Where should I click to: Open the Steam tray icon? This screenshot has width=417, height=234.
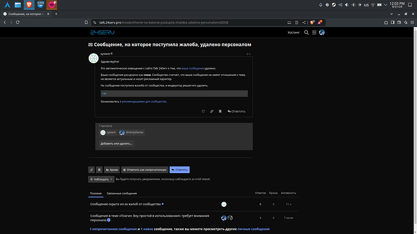click(x=334, y=5)
